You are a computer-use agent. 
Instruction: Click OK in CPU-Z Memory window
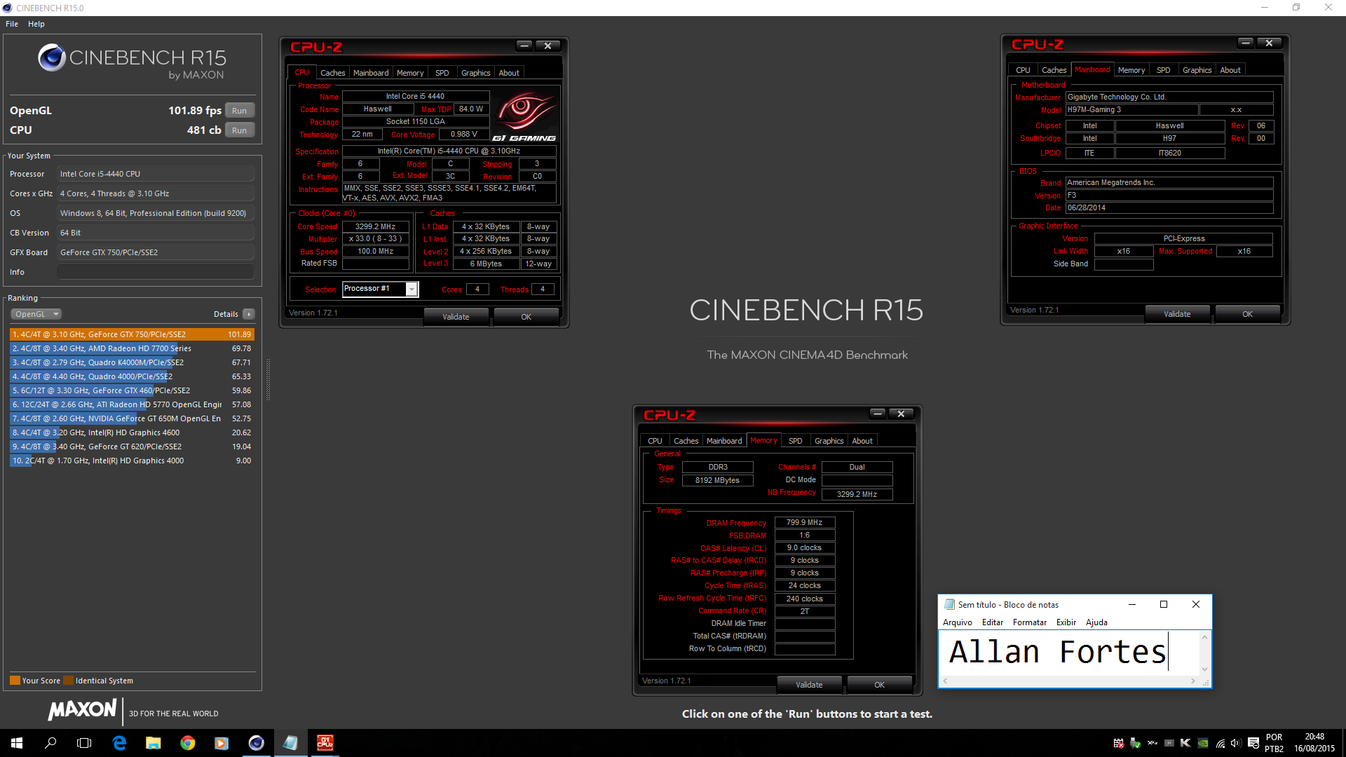coord(879,685)
